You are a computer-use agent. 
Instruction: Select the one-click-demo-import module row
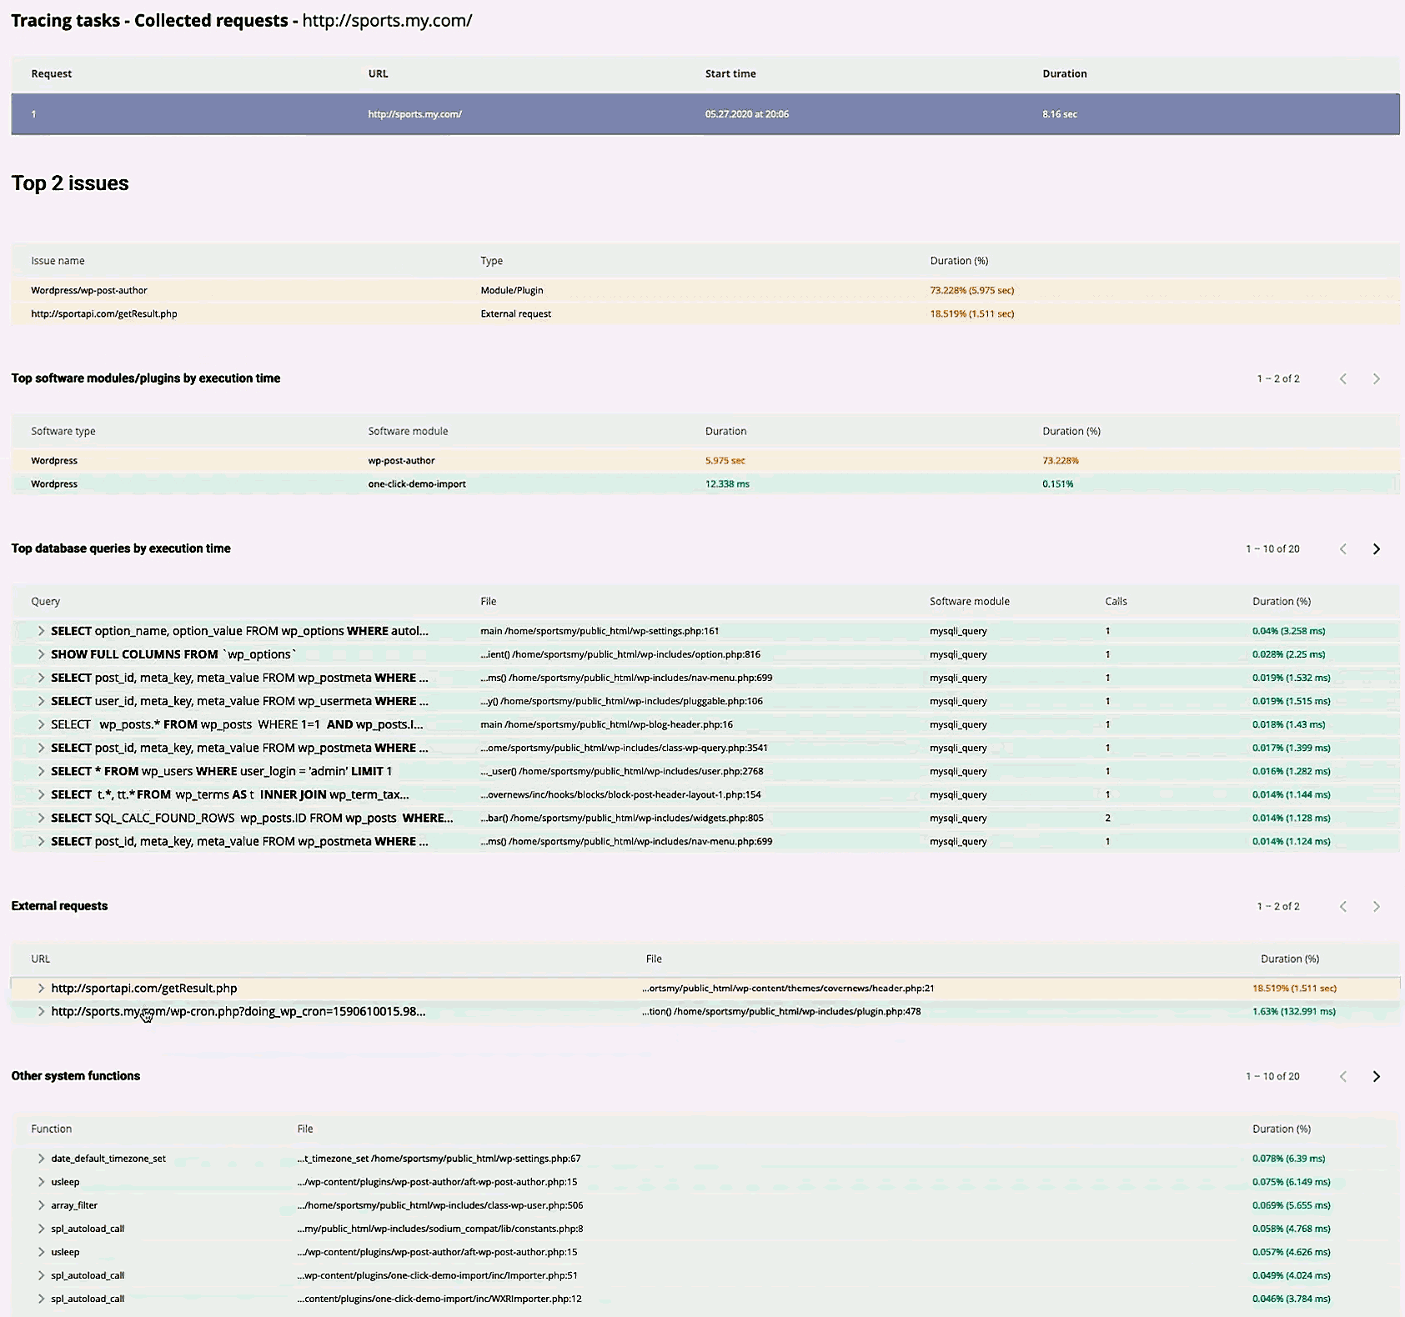417,483
